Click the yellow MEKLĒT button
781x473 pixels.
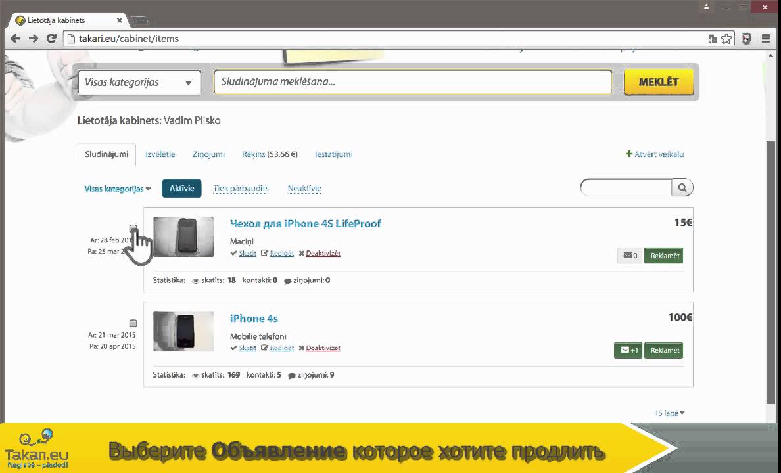tap(659, 81)
